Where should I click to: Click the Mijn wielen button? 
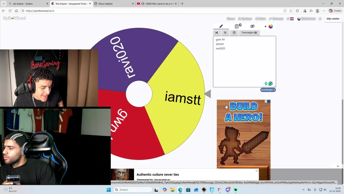333,19
